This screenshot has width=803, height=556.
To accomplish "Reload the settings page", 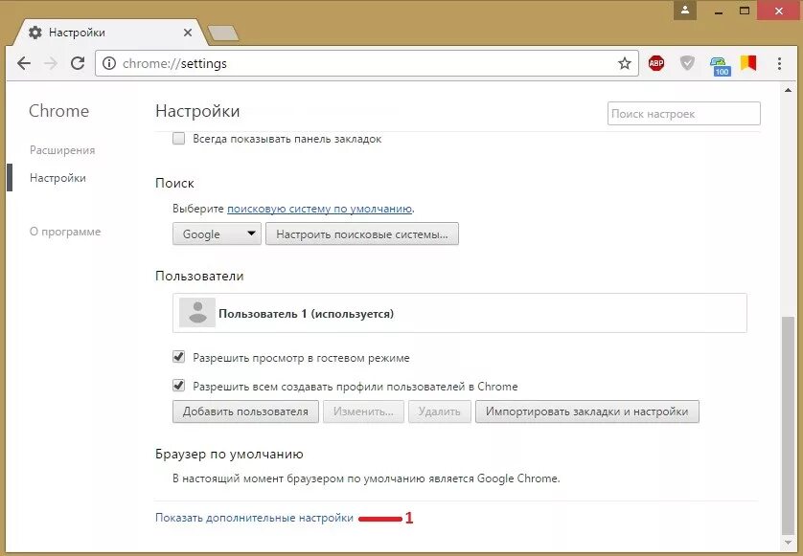I will click(78, 63).
